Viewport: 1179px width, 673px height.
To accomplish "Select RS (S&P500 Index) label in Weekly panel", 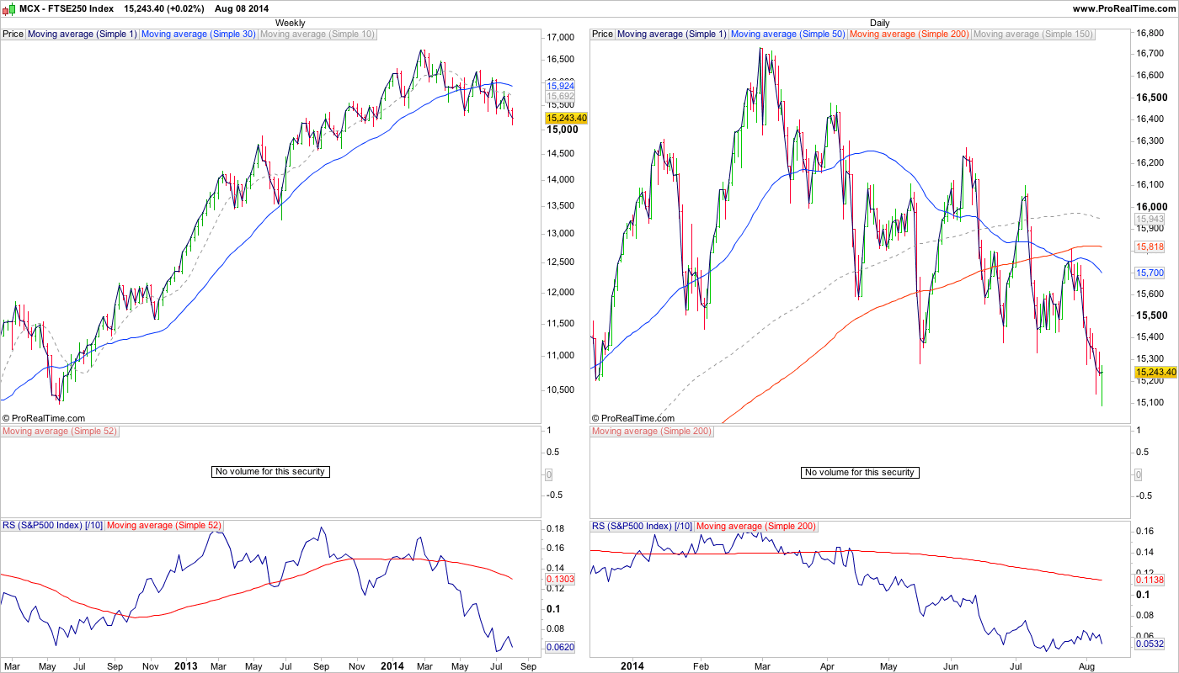I will click(52, 526).
